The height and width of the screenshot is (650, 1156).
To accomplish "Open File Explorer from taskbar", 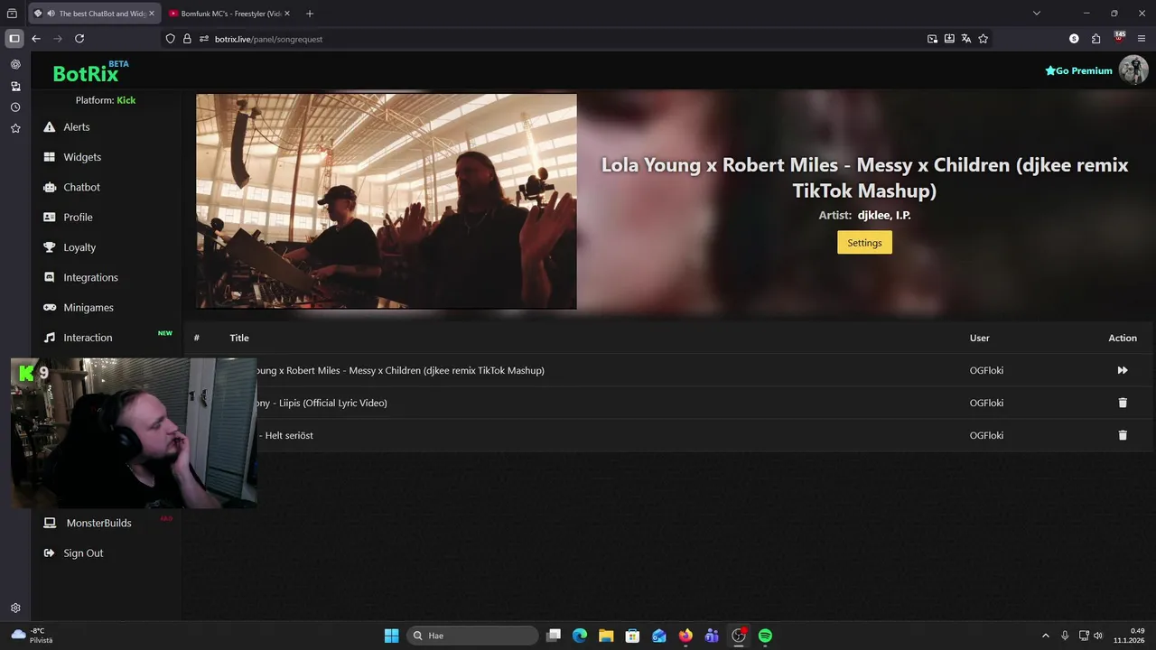I will [x=606, y=636].
